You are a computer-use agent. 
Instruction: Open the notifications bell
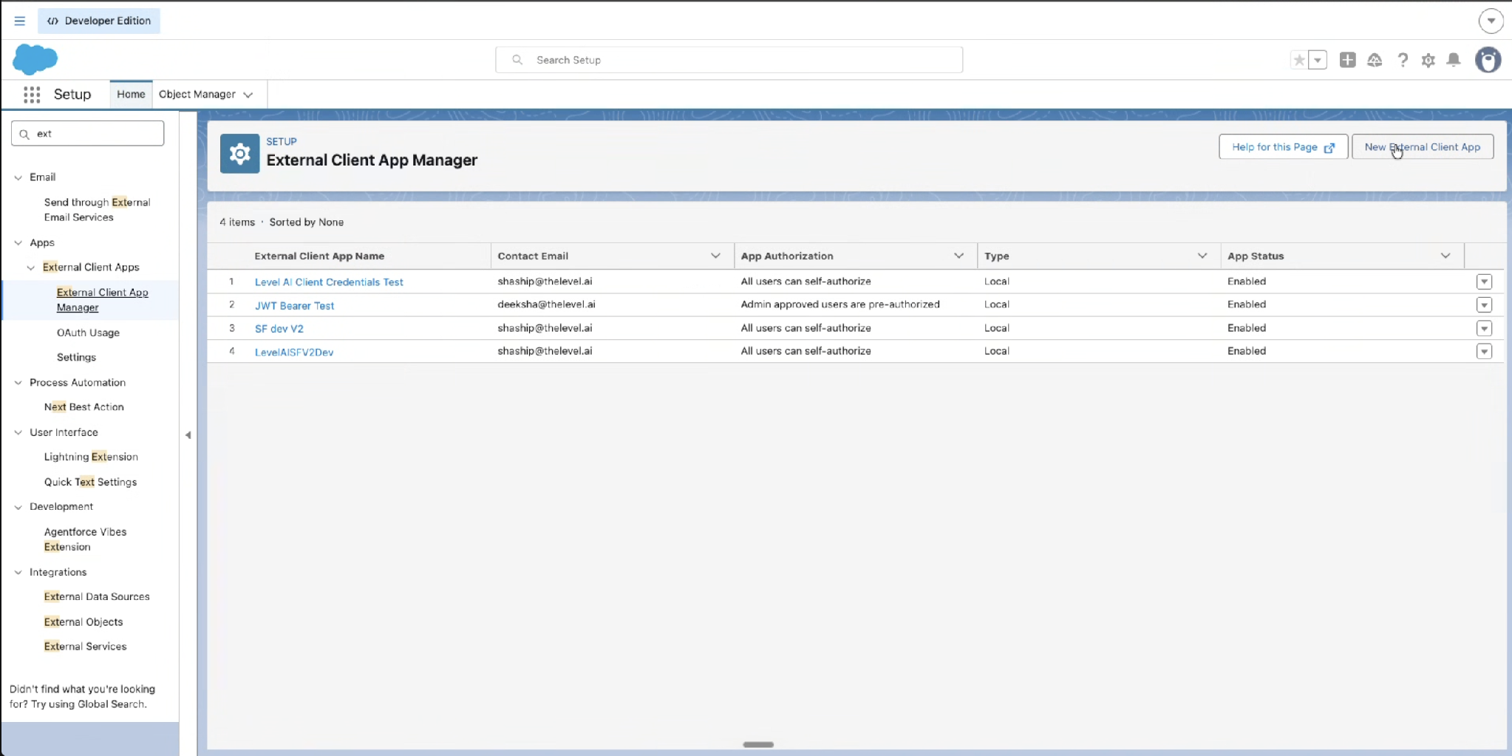click(1454, 60)
